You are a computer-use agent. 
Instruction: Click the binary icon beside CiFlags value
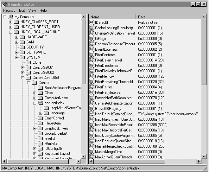click(x=92, y=39)
